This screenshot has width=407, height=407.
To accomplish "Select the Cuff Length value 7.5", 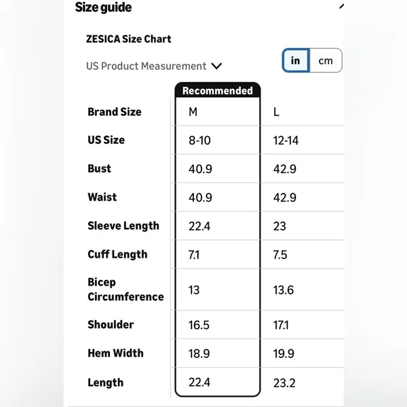I will 280,254.
